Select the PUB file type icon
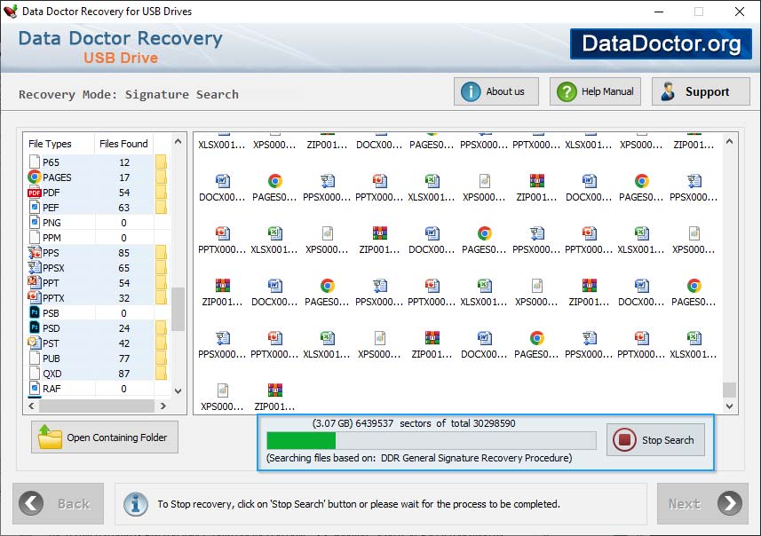761x536 pixels. [35, 359]
